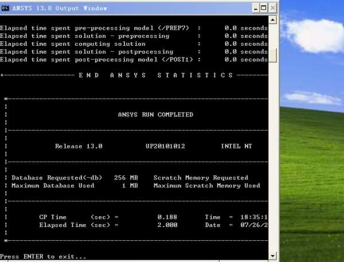Click the ANSYS 13.0 Output Window title text
Image resolution: width=344 pixels, height=262 pixels.
60,9
